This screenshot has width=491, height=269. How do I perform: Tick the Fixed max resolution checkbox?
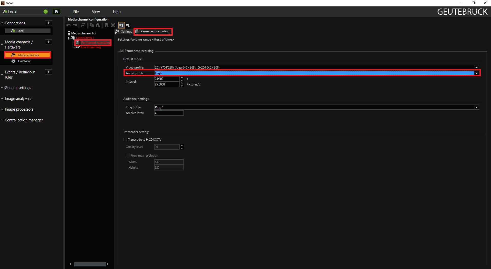pyautogui.click(x=128, y=156)
